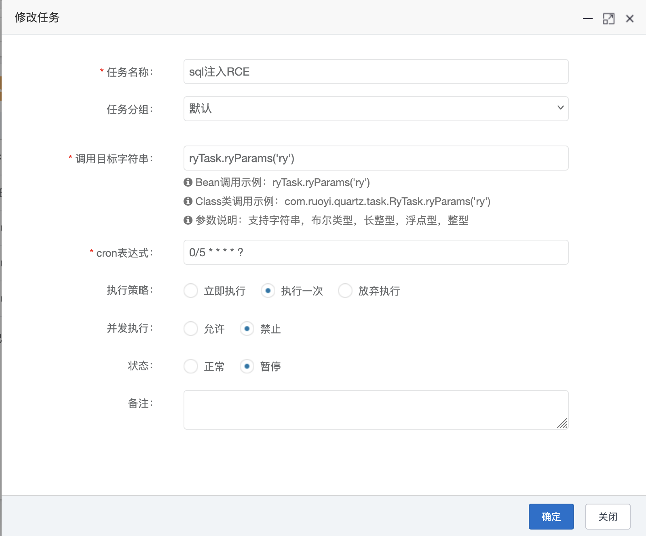
Task: Click the 确定 button
Action: click(x=551, y=517)
